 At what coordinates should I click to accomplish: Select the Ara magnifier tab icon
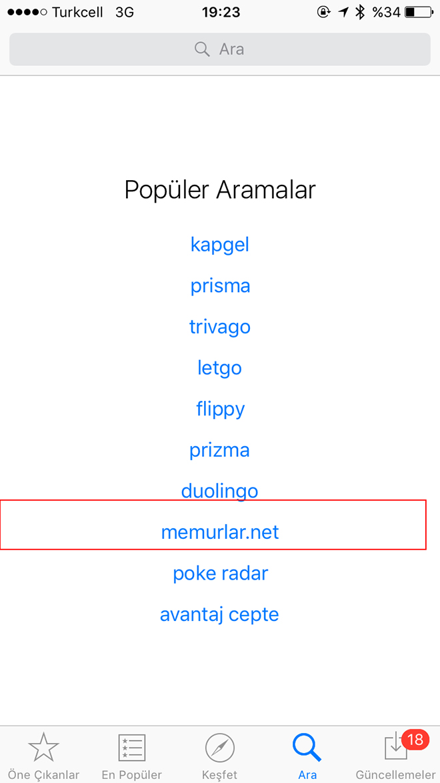point(307,748)
